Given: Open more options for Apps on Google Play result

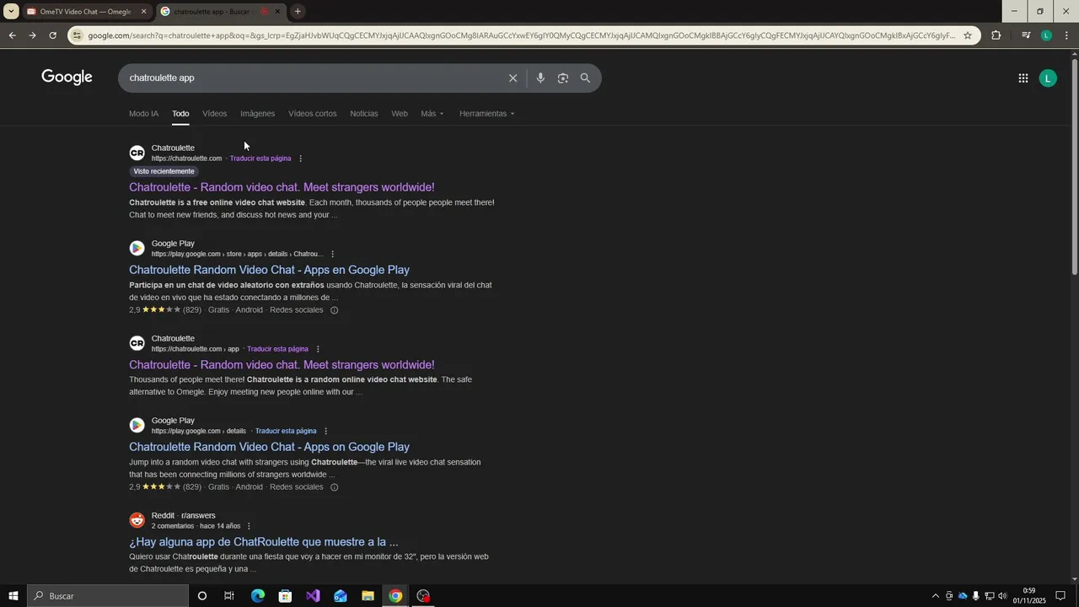Looking at the screenshot, I should tap(325, 431).
